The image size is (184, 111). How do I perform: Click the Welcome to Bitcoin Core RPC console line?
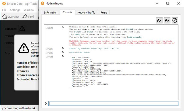coord(93,27)
